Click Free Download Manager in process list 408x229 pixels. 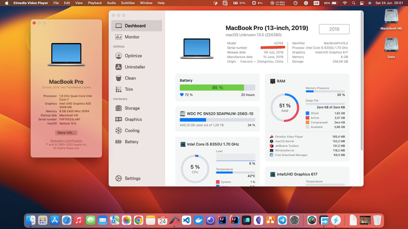[307, 155]
